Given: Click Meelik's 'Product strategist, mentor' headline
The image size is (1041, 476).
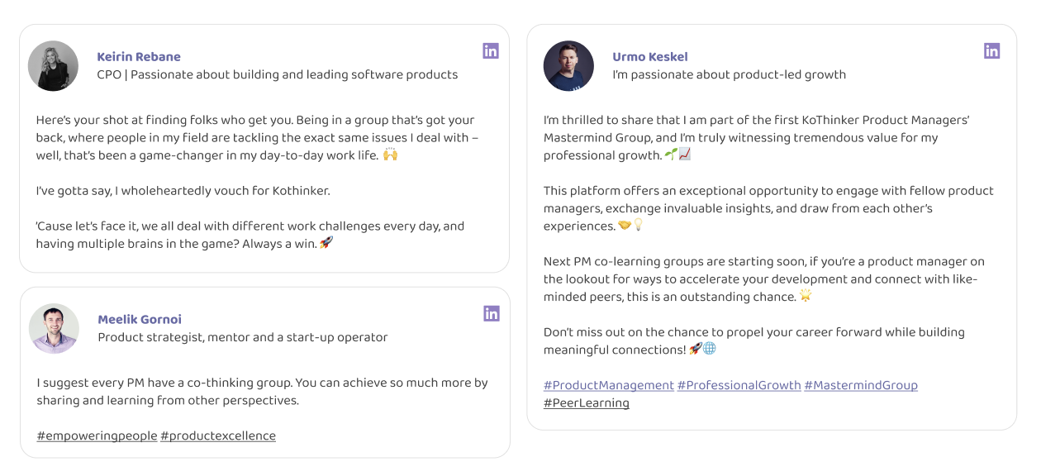Looking at the screenshot, I should [243, 337].
